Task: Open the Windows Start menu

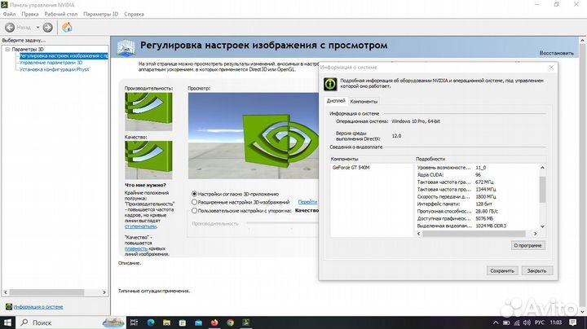Action: pos(7,322)
